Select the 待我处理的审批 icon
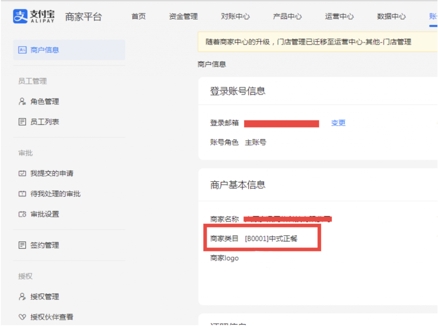The image size is (438, 326). point(22,194)
